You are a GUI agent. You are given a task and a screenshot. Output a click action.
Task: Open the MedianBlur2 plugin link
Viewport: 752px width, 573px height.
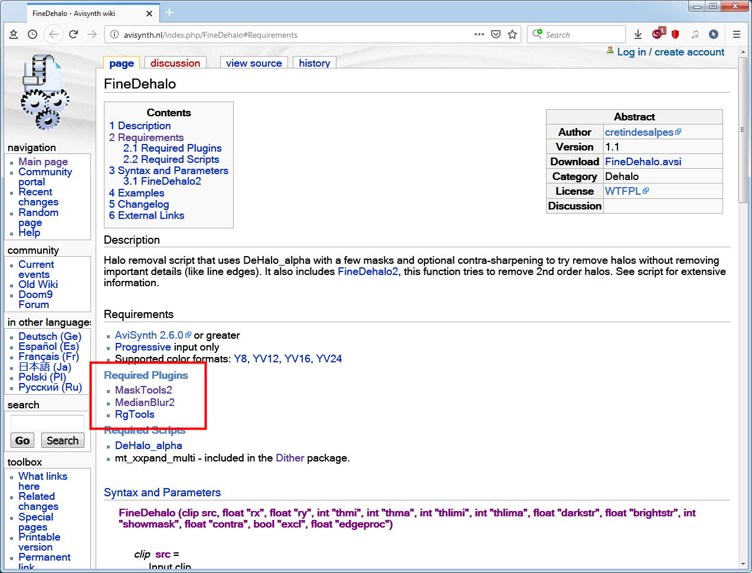click(x=145, y=402)
